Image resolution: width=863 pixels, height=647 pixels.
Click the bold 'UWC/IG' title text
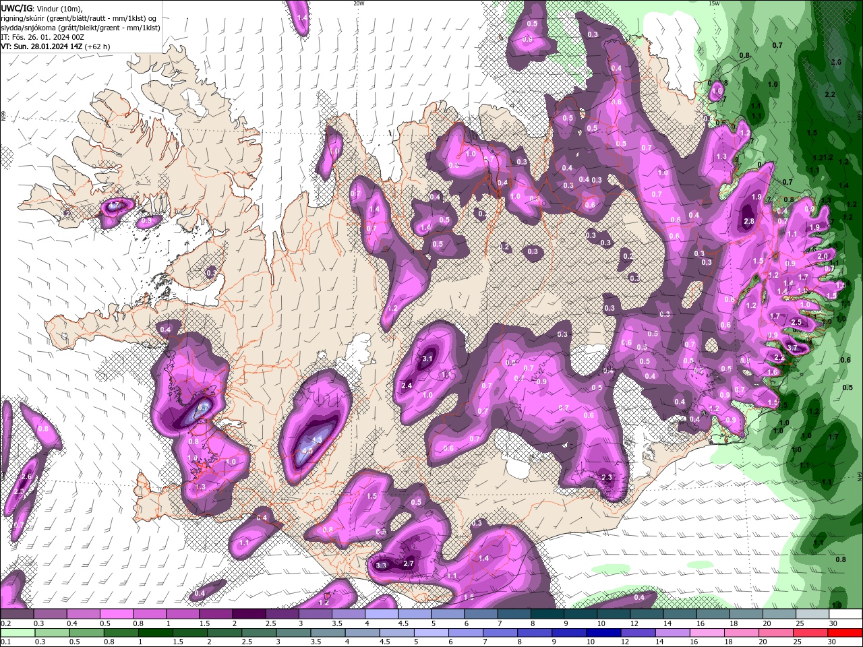16,8
